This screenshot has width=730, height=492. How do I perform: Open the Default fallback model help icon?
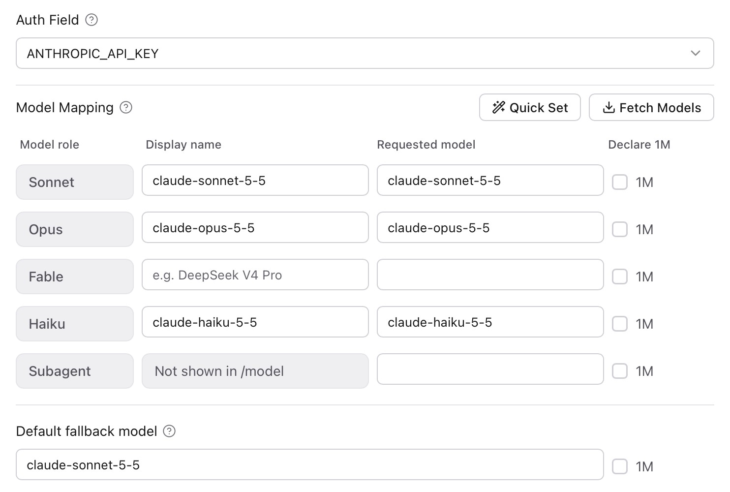(x=169, y=431)
